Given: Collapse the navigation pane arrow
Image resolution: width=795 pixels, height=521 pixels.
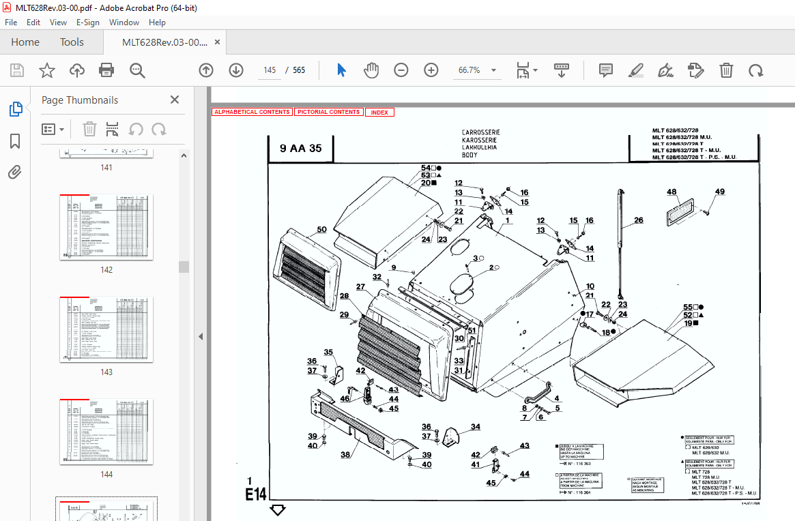Looking at the screenshot, I should (x=201, y=336).
